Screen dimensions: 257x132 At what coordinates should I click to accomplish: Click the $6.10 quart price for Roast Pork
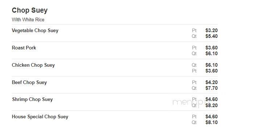[x=211, y=53]
